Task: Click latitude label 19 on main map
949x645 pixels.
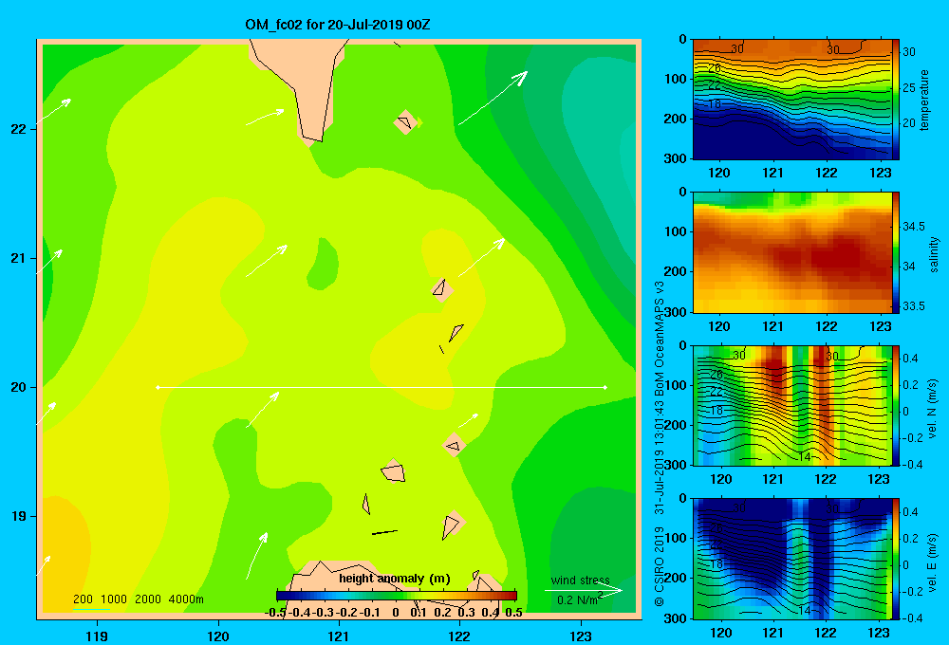Action: pyautogui.click(x=19, y=516)
